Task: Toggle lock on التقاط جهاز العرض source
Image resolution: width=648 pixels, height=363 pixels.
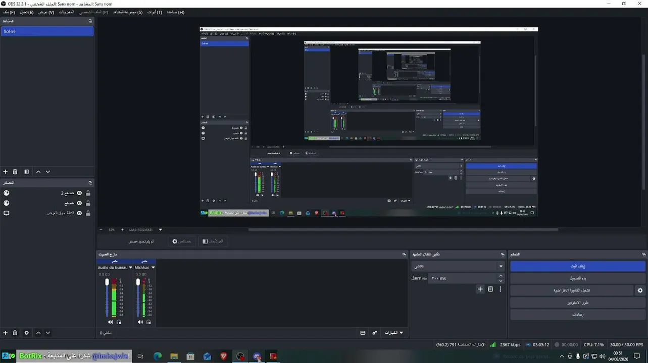Action: tap(88, 213)
